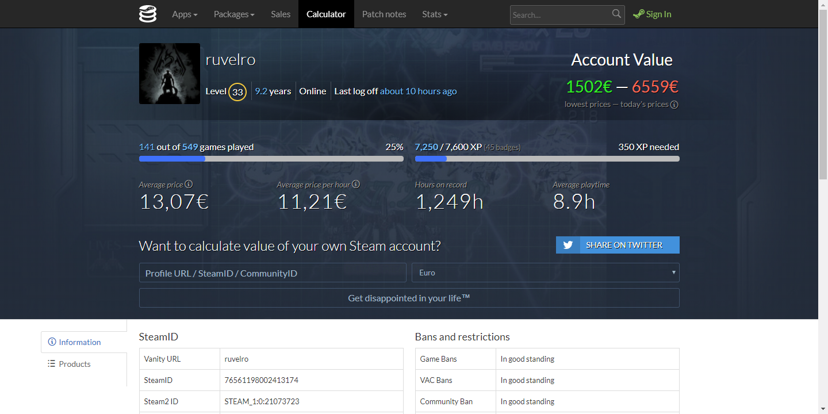The height and width of the screenshot is (414, 828).
Task: Click the 'Hours on record' label
Action: point(441,185)
